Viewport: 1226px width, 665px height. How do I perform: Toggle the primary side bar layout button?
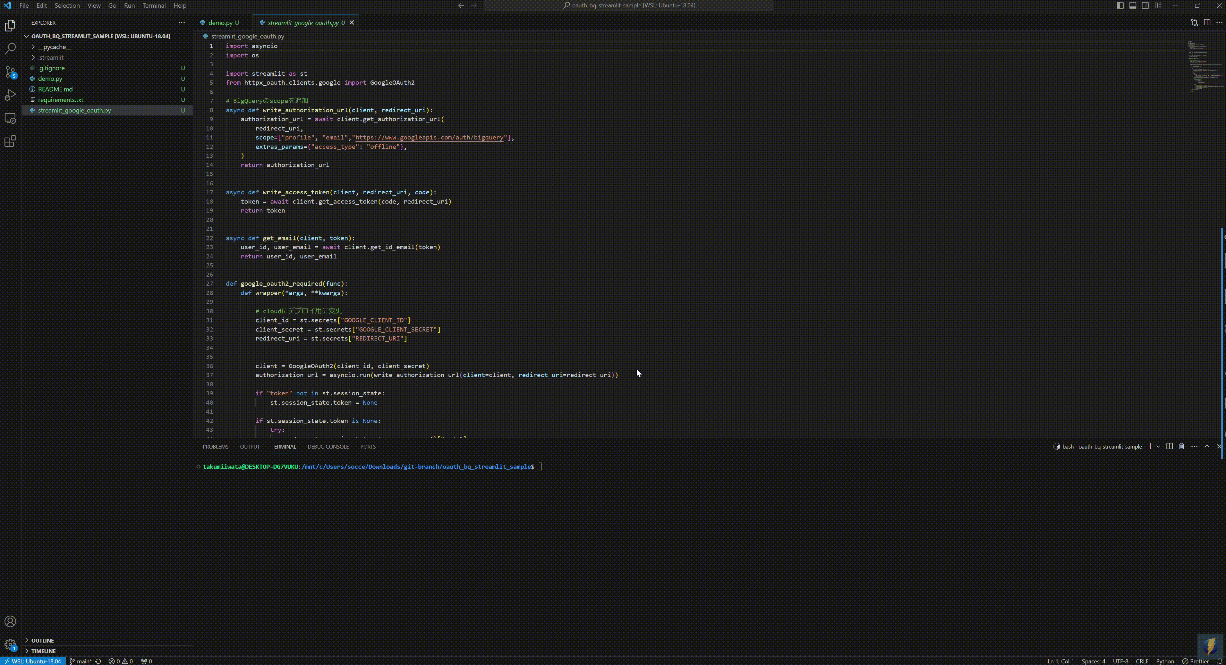tap(1120, 5)
